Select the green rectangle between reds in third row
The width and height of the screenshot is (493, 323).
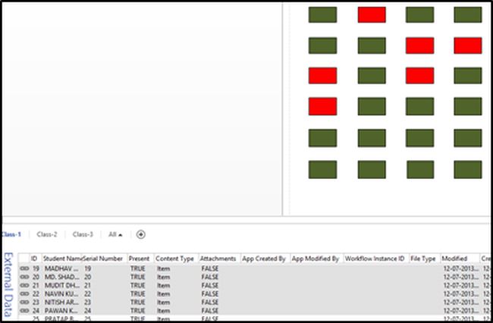(372, 76)
